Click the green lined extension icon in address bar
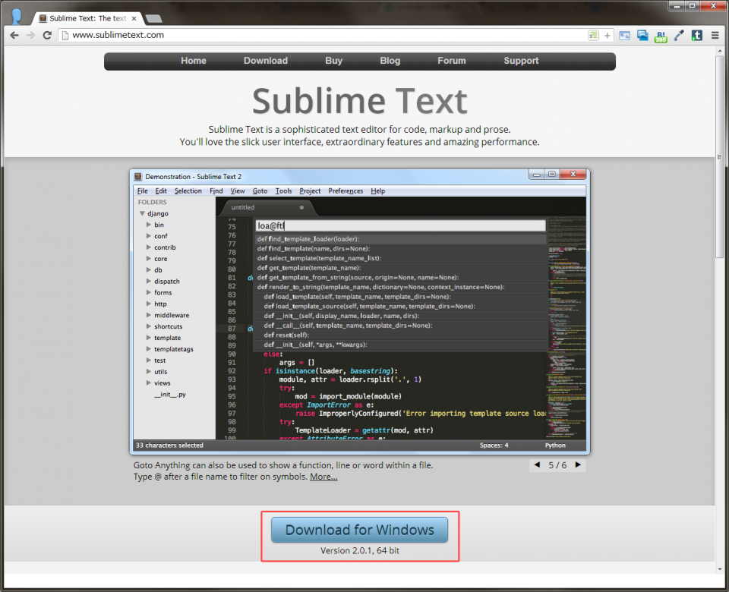This screenshot has width=729, height=592. [593, 36]
